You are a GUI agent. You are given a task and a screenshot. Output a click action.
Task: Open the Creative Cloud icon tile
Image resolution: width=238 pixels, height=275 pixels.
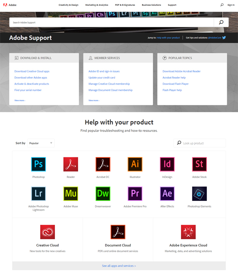tap(48, 232)
